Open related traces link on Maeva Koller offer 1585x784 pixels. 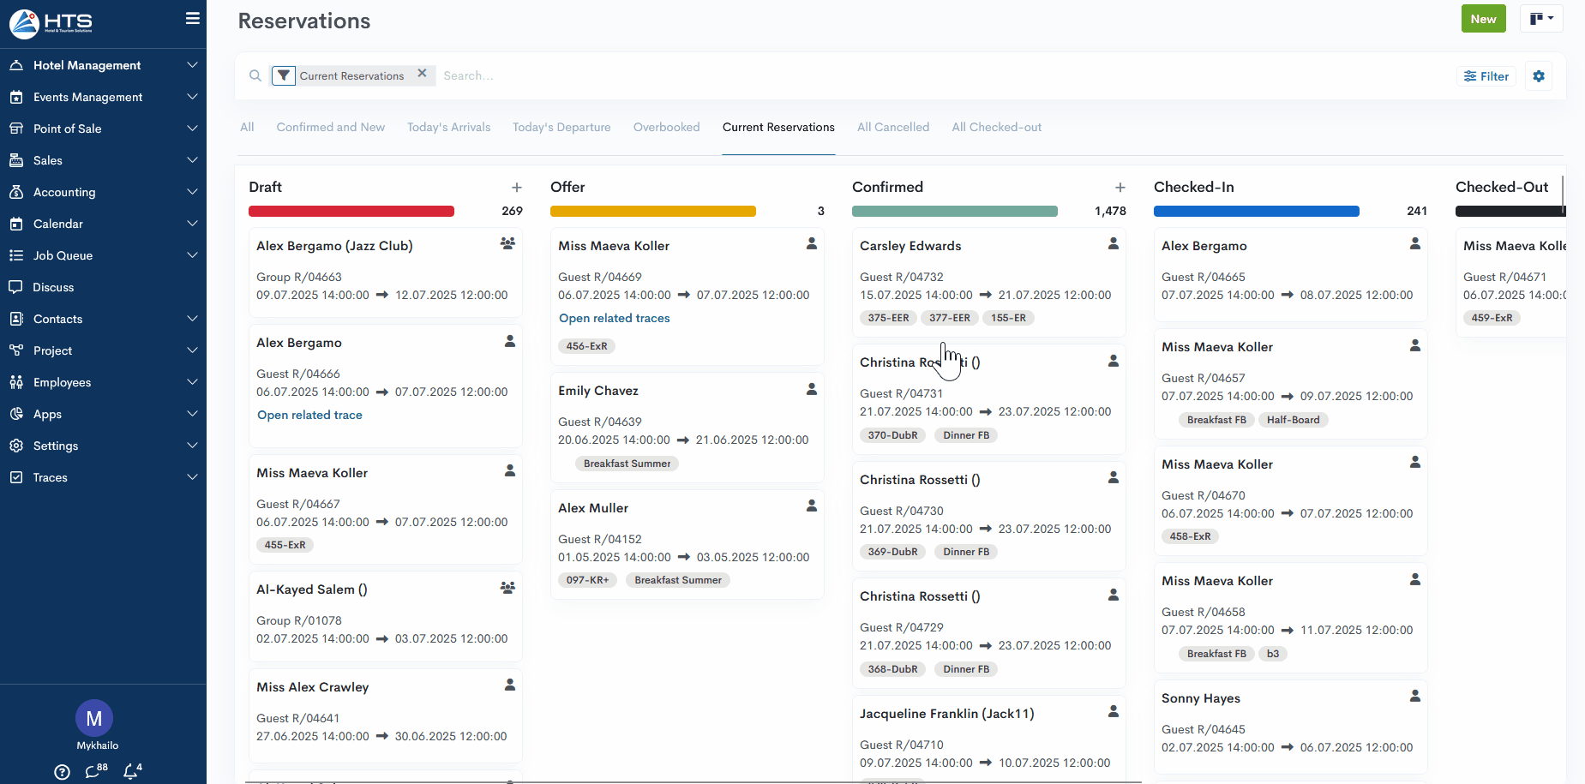[614, 318]
